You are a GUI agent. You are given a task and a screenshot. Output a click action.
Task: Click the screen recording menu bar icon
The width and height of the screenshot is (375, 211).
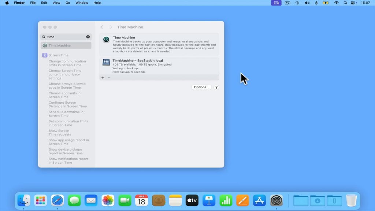click(x=287, y=3)
